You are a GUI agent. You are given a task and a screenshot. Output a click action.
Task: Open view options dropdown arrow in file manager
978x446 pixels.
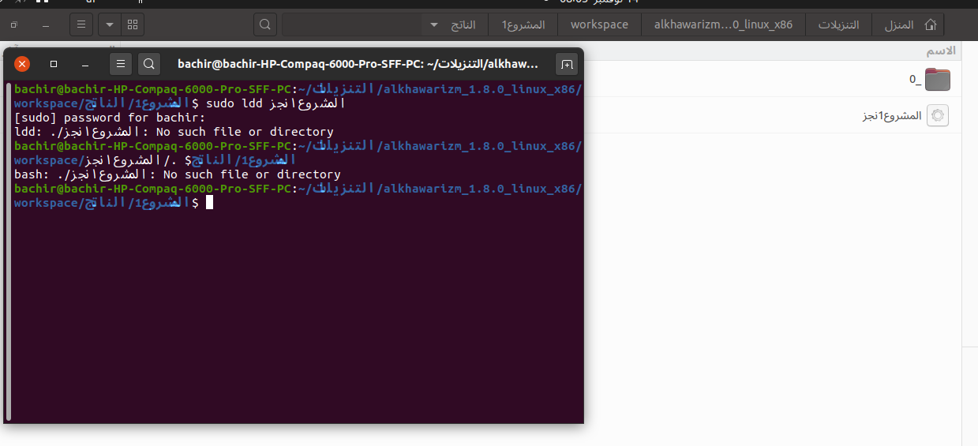pos(110,24)
